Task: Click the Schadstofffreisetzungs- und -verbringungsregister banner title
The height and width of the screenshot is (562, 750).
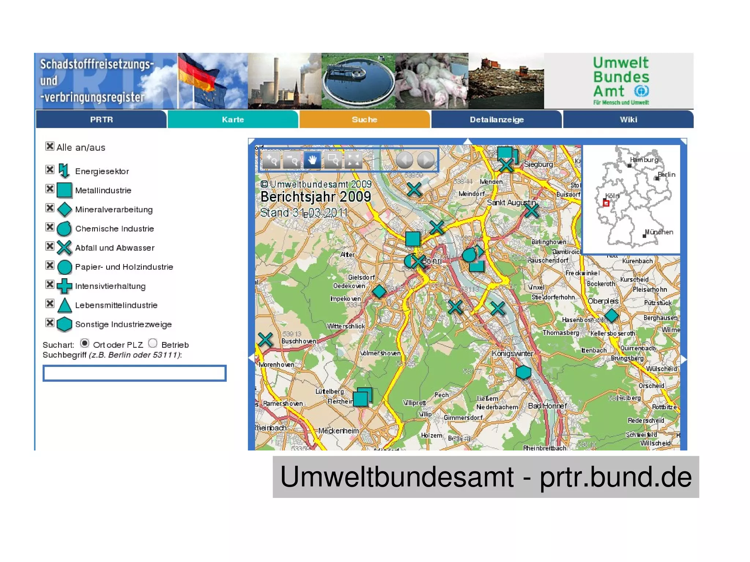Action: point(96,81)
